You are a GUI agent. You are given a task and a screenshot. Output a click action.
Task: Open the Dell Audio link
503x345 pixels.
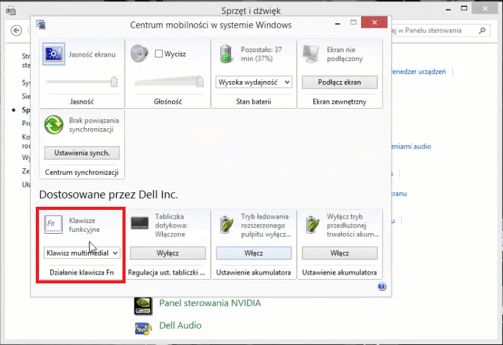(x=180, y=326)
